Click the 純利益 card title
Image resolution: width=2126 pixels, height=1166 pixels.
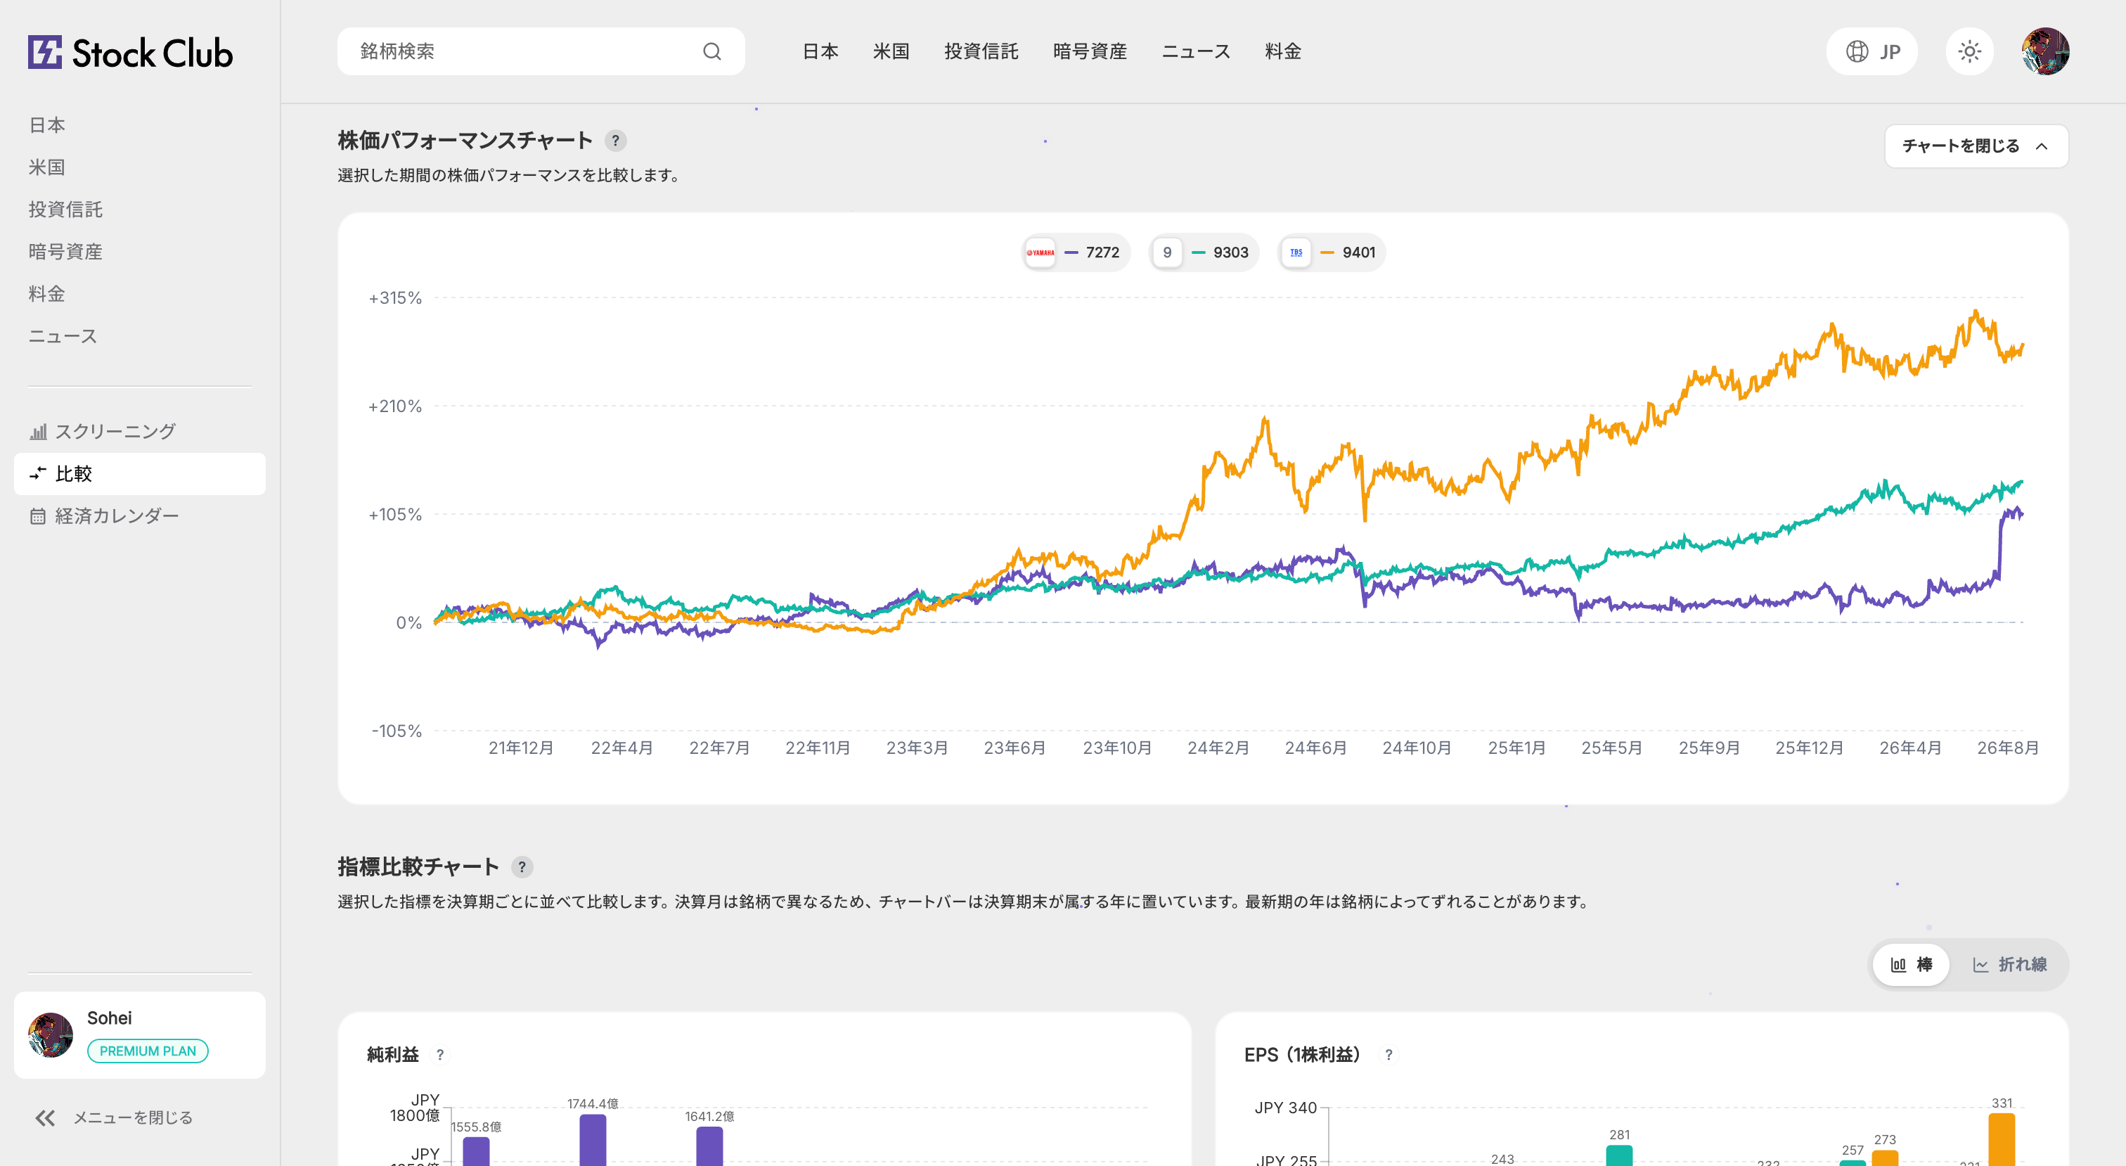point(393,1054)
